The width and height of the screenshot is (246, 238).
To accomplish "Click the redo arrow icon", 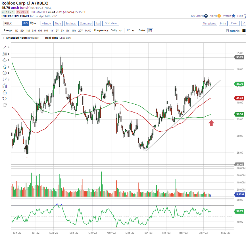I will [5, 105].
